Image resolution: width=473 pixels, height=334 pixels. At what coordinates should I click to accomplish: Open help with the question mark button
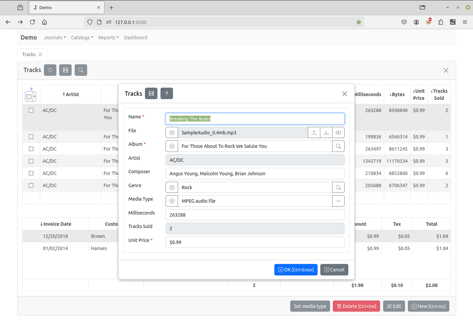[x=167, y=93]
